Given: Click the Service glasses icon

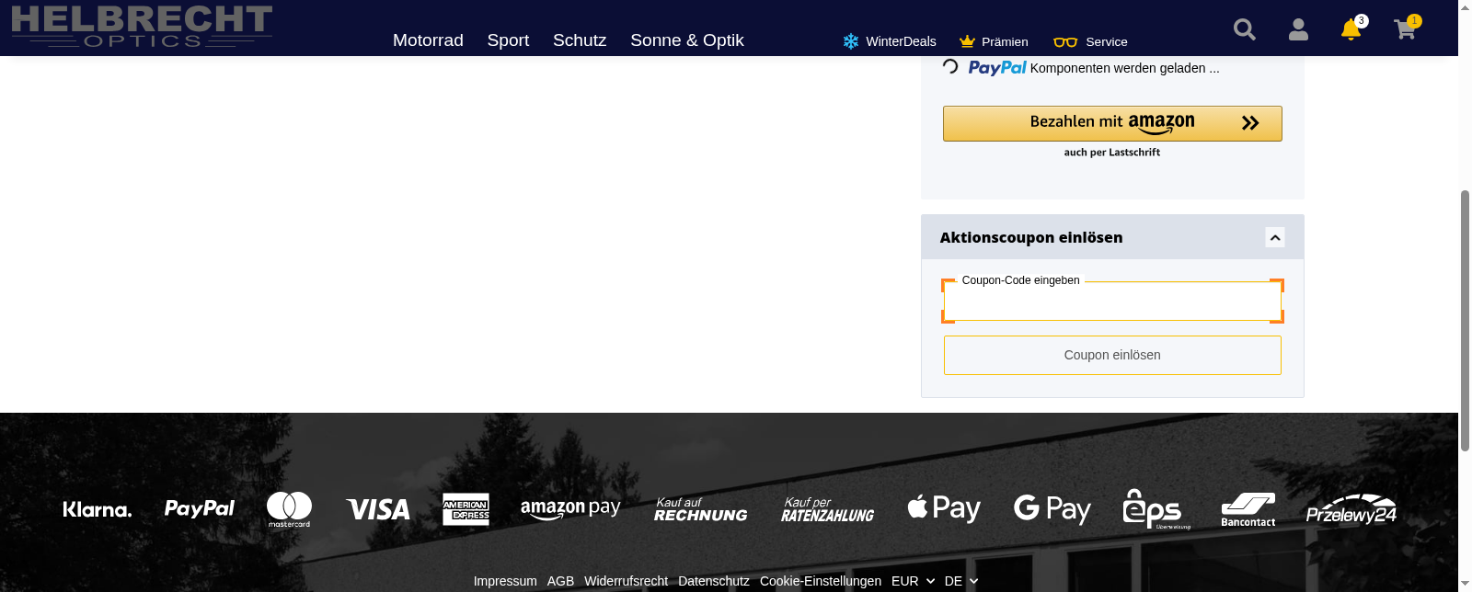Looking at the screenshot, I should tap(1065, 42).
